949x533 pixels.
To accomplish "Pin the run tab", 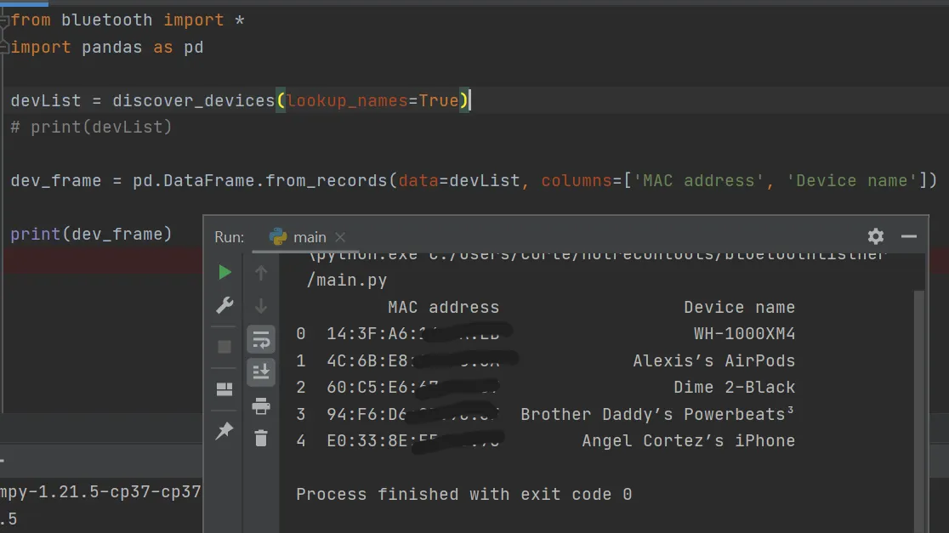I will (224, 430).
